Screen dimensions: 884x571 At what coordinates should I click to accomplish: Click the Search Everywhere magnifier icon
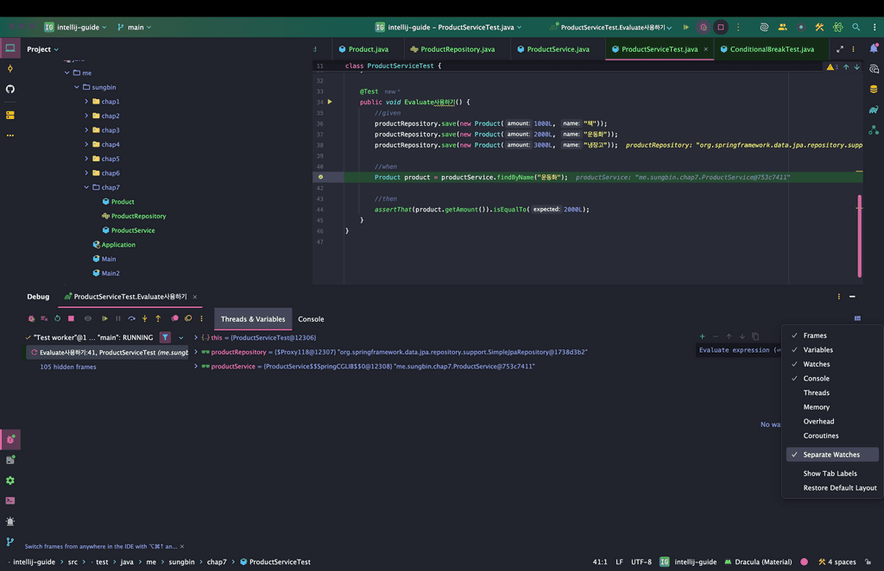pos(856,28)
